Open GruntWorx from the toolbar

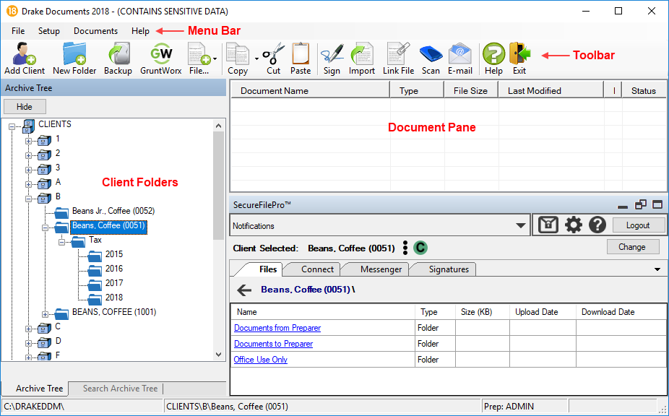161,59
